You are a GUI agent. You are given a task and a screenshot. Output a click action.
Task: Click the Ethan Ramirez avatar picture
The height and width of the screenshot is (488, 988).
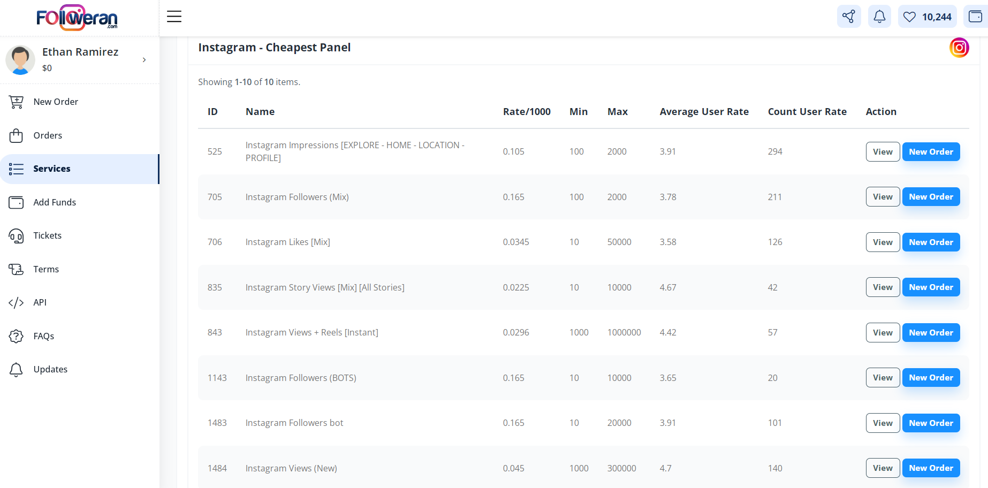coord(20,60)
